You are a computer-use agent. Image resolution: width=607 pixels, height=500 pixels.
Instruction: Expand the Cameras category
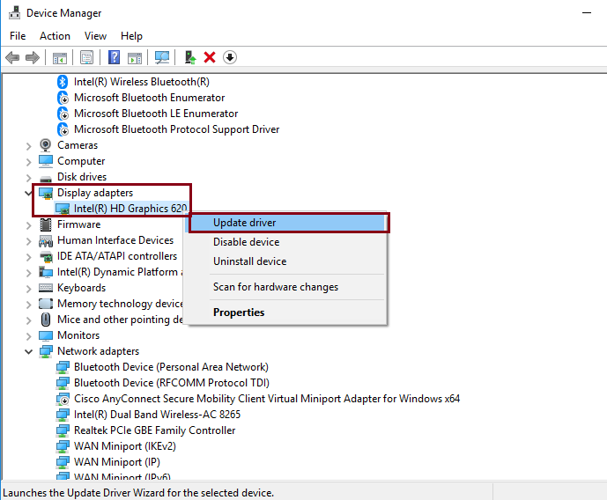(x=30, y=145)
